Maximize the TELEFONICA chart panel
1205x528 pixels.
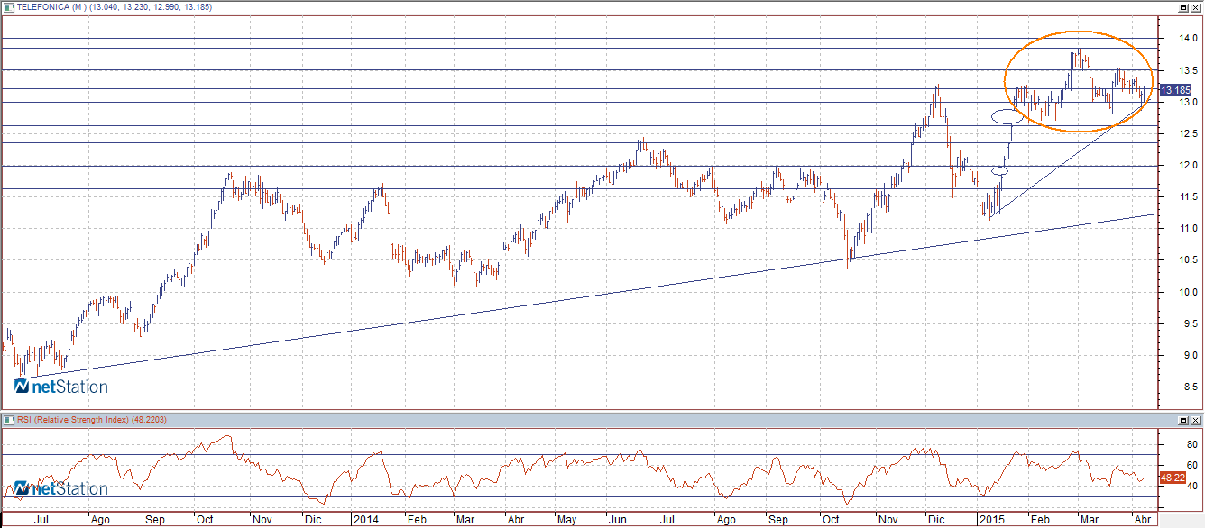(x=1183, y=7)
